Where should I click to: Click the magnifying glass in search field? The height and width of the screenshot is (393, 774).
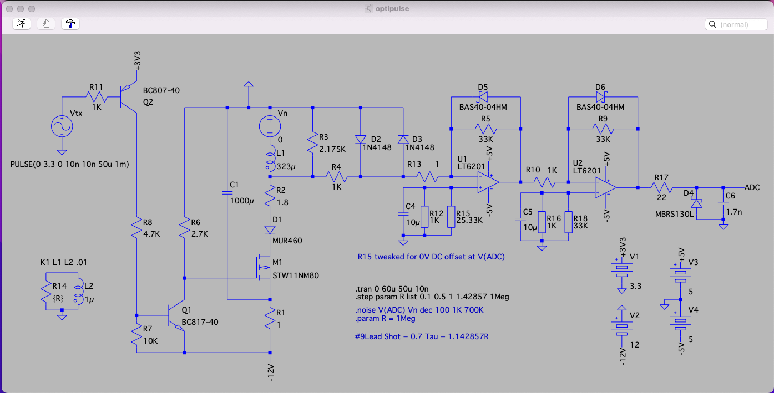[712, 25]
